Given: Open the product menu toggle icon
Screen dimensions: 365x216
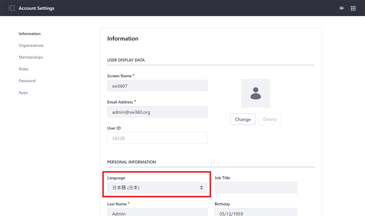Looking at the screenshot, I should [12, 8].
